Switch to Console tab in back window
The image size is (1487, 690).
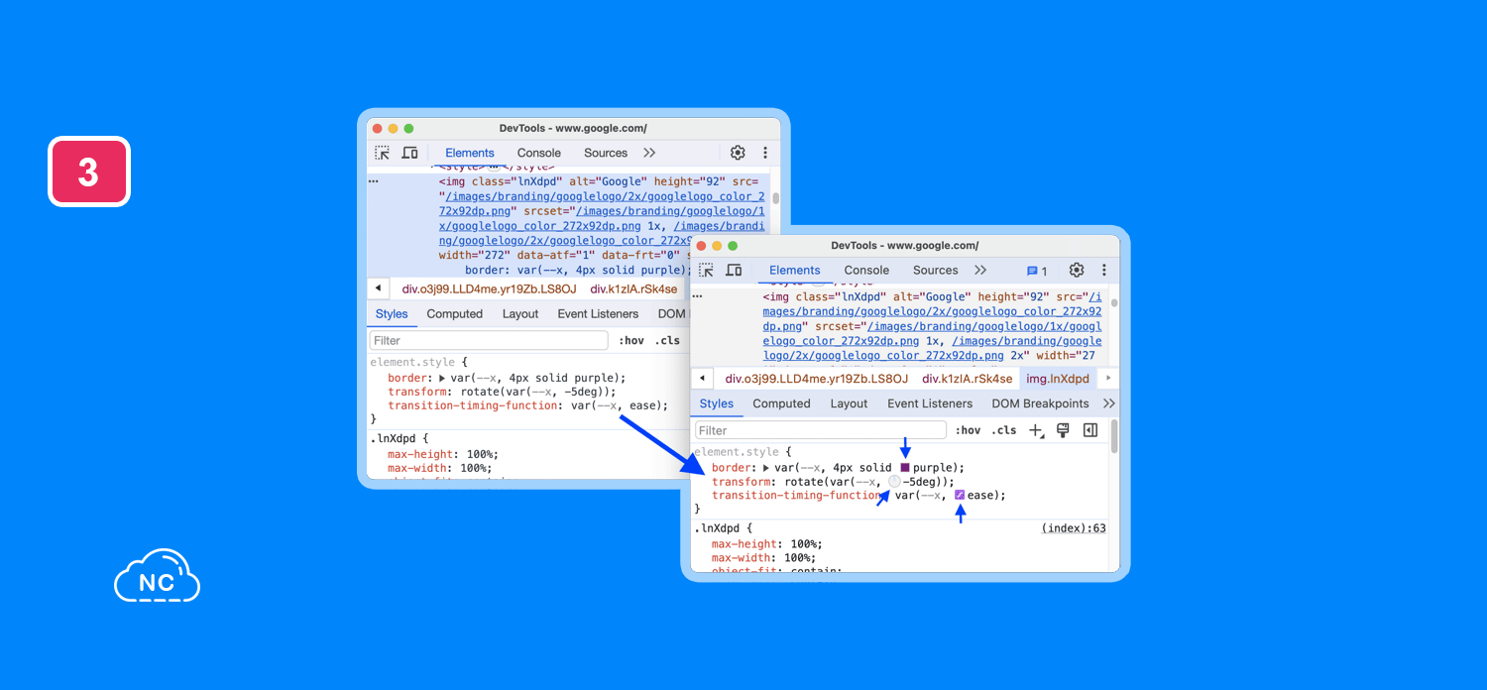click(x=539, y=153)
